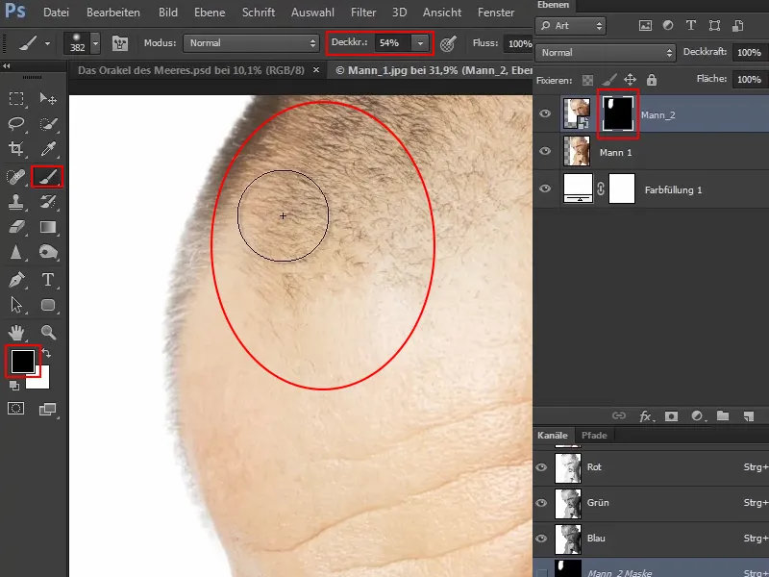Select the Pen tool
The height and width of the screenshot is (577, 769).
(16, 280)
